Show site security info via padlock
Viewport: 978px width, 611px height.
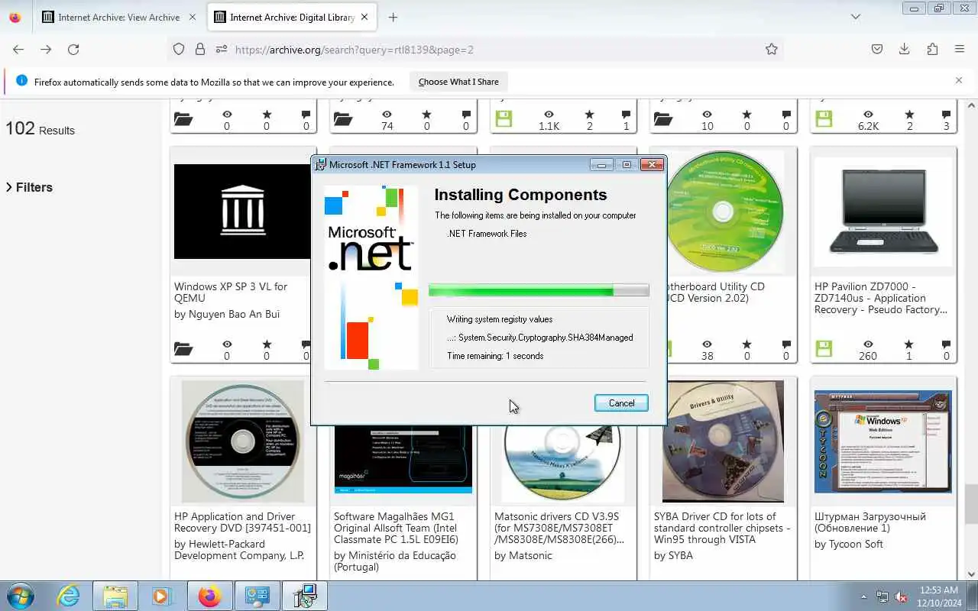tap(200, 49)
